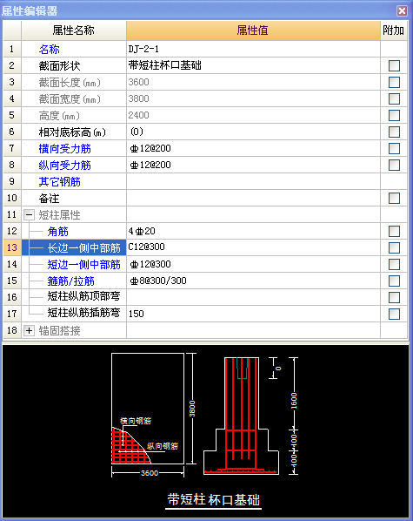Image resolution: width=413 pixels, height=521 pixels.
Task: Click the 1600 dimension in the section view
Action: click(294, 401)
